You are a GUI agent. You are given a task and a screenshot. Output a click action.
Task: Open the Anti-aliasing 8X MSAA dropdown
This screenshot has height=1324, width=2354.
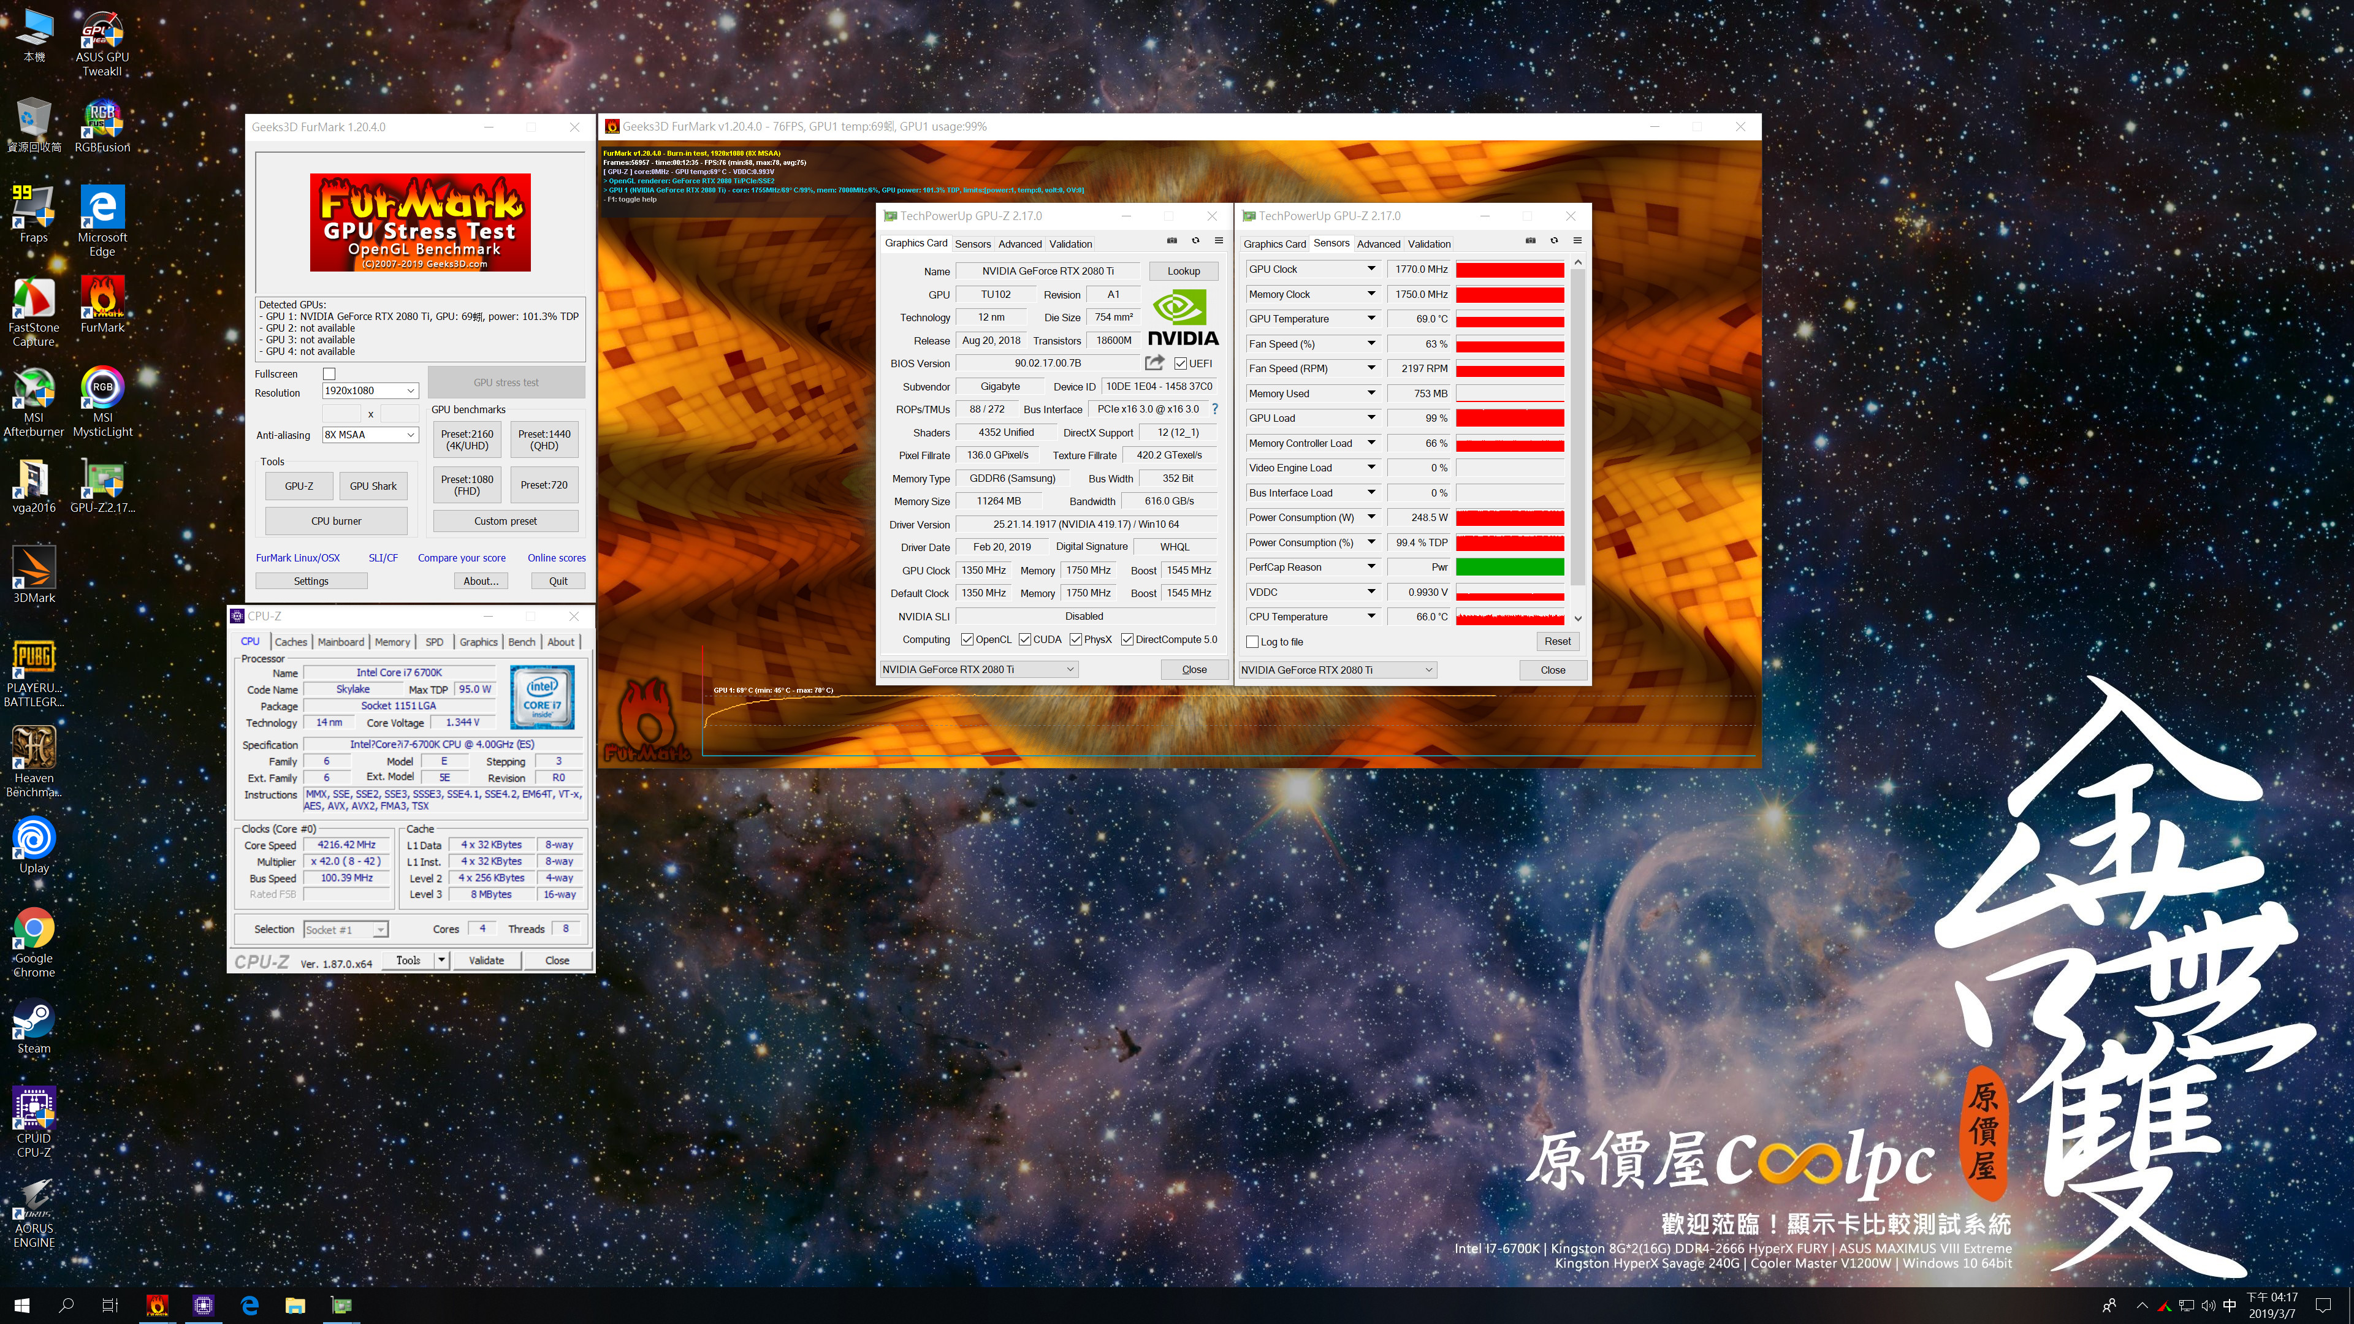370,435
